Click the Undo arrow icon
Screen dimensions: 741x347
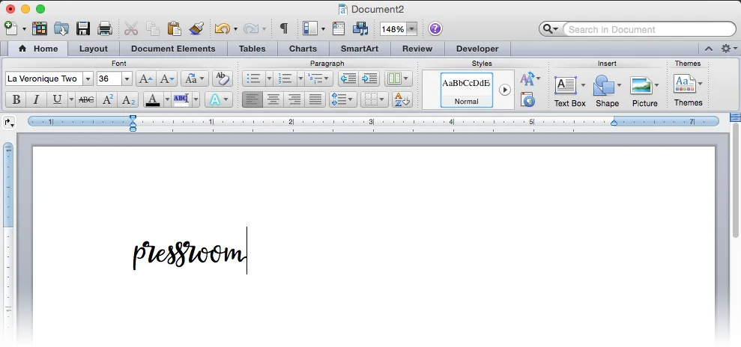(222, 29)
